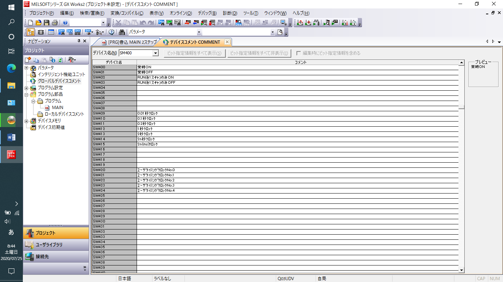Click the Windows Start button
Viewport: 503px width, 282px height.
(11, 7)
